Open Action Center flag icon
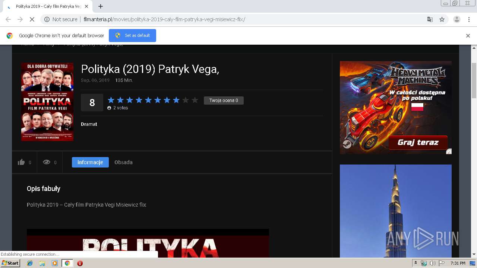This screenshot has height=268, width=477. point(442,263)
